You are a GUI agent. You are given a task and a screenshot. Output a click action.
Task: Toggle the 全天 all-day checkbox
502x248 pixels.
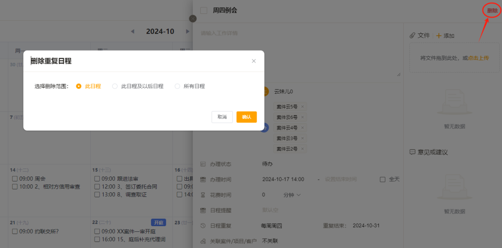pyautogui.click(x=383, y=179)
